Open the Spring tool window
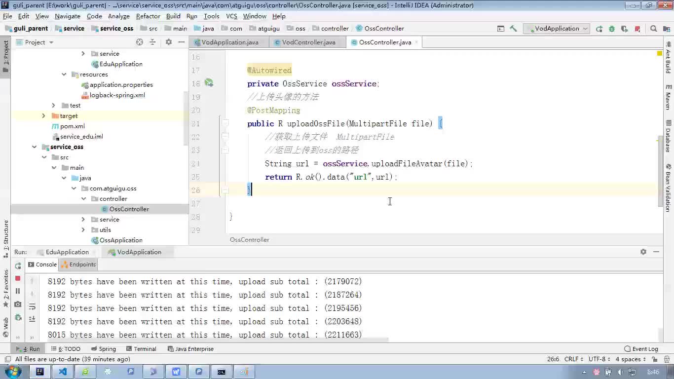This screenshot has width=674, height=379. [103, 349]
